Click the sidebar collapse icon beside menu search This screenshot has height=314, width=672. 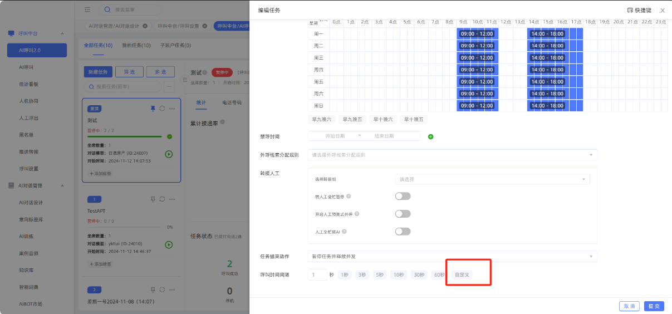click(87, 9)
